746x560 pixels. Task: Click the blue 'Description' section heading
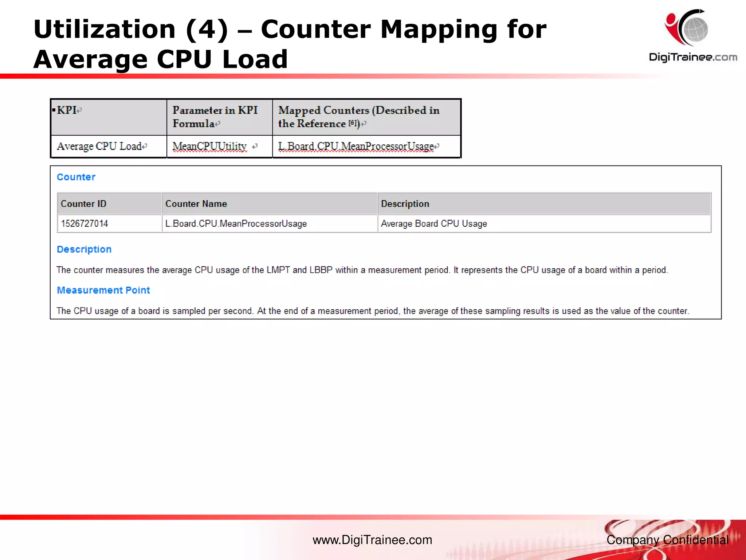click(84, 250)
